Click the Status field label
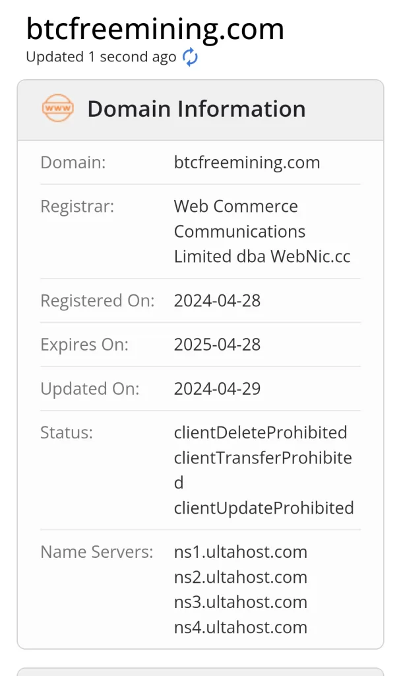 pyautogui.click(x=67, y=433)
